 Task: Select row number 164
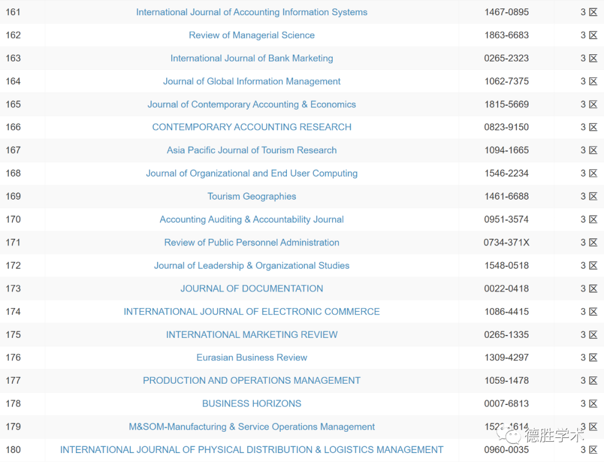pos(13,81)
